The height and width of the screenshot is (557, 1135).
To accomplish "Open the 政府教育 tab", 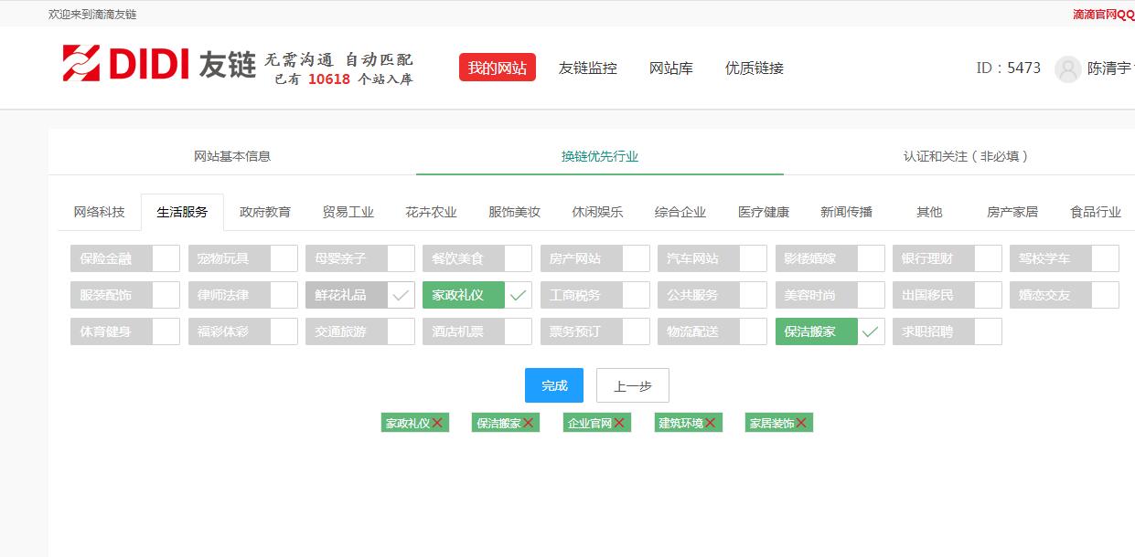I will 265,212.
